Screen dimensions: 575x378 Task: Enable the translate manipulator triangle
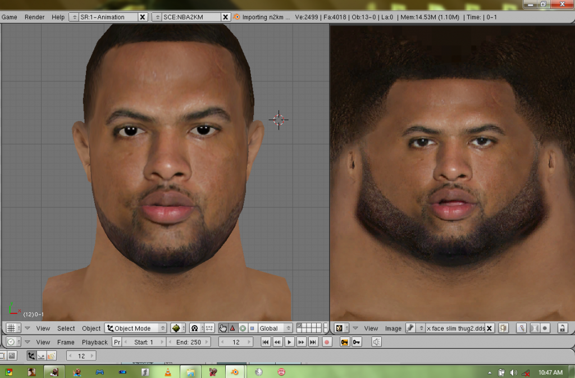point(232,328)
